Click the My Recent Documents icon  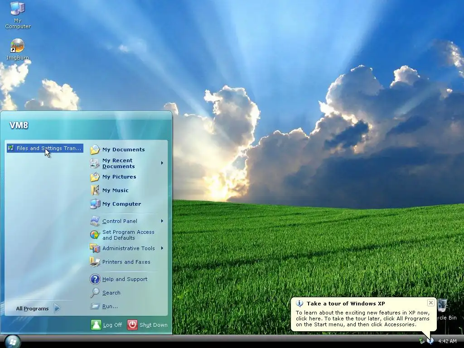pyautogui.click(x=95, y=163)
